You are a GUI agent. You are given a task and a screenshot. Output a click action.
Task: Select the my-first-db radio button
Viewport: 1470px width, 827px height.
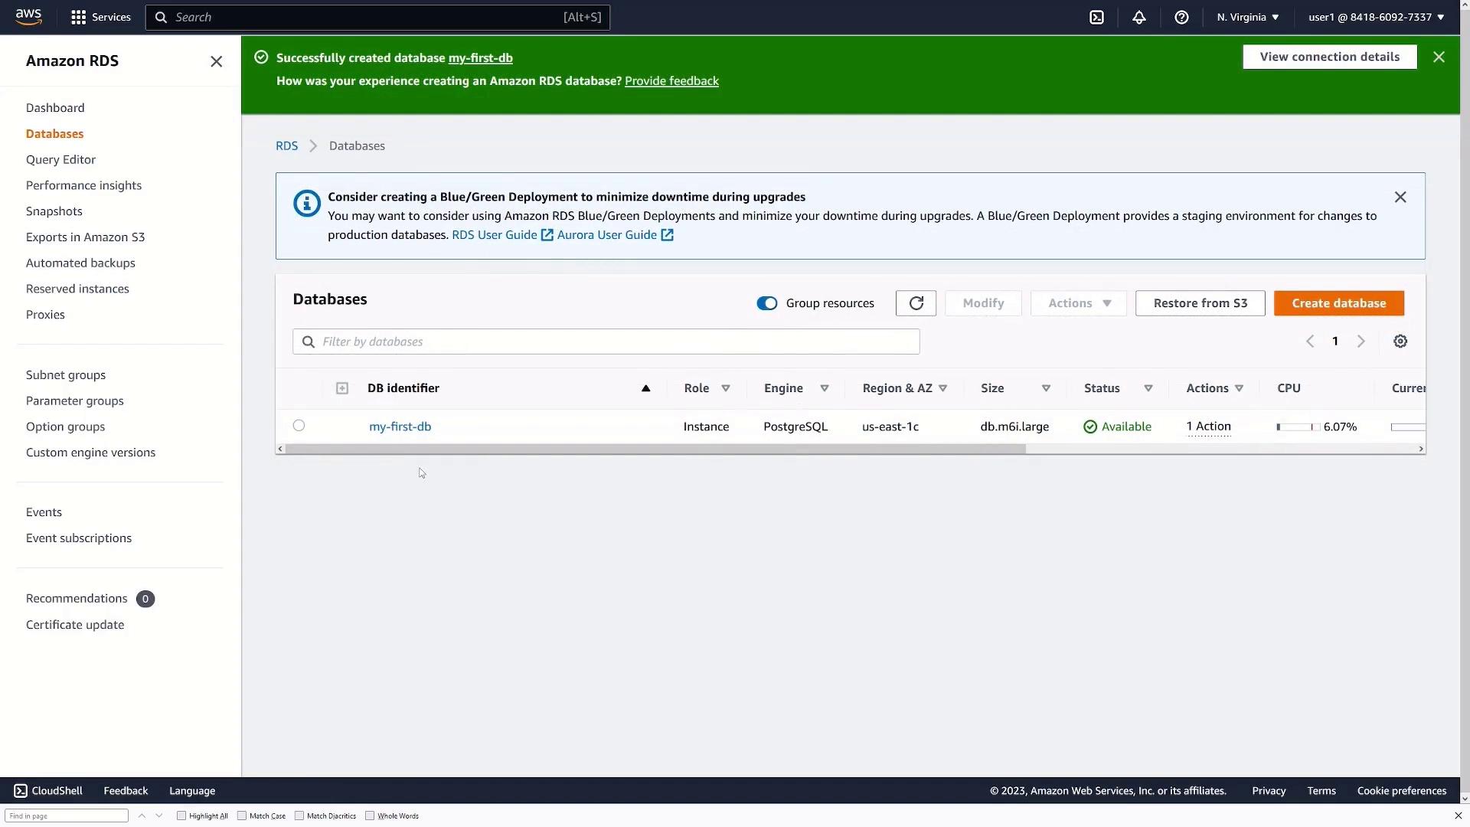click(x=299, y=426)
